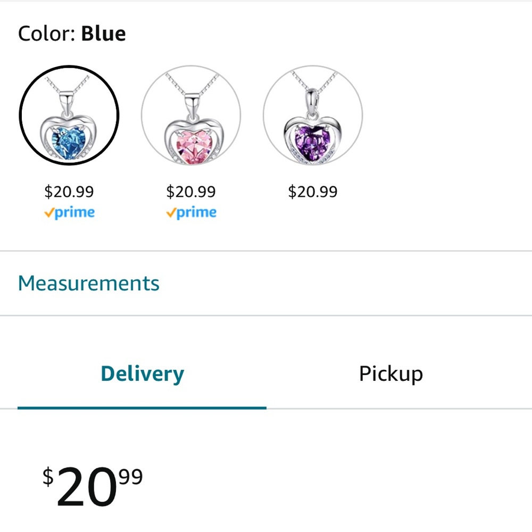This screenshot has width=532, height=532.
Task: Click the Prime badge under blue necklace
Action: coord(70,212)
